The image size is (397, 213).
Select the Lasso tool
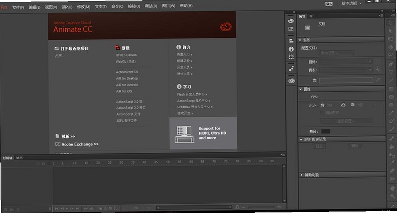pyautogui.click(x=391, y=55)
